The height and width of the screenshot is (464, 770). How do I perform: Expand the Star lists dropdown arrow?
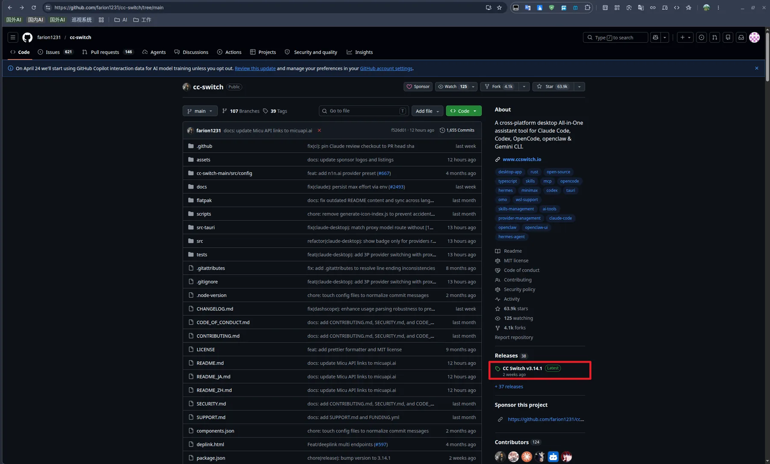579,87
